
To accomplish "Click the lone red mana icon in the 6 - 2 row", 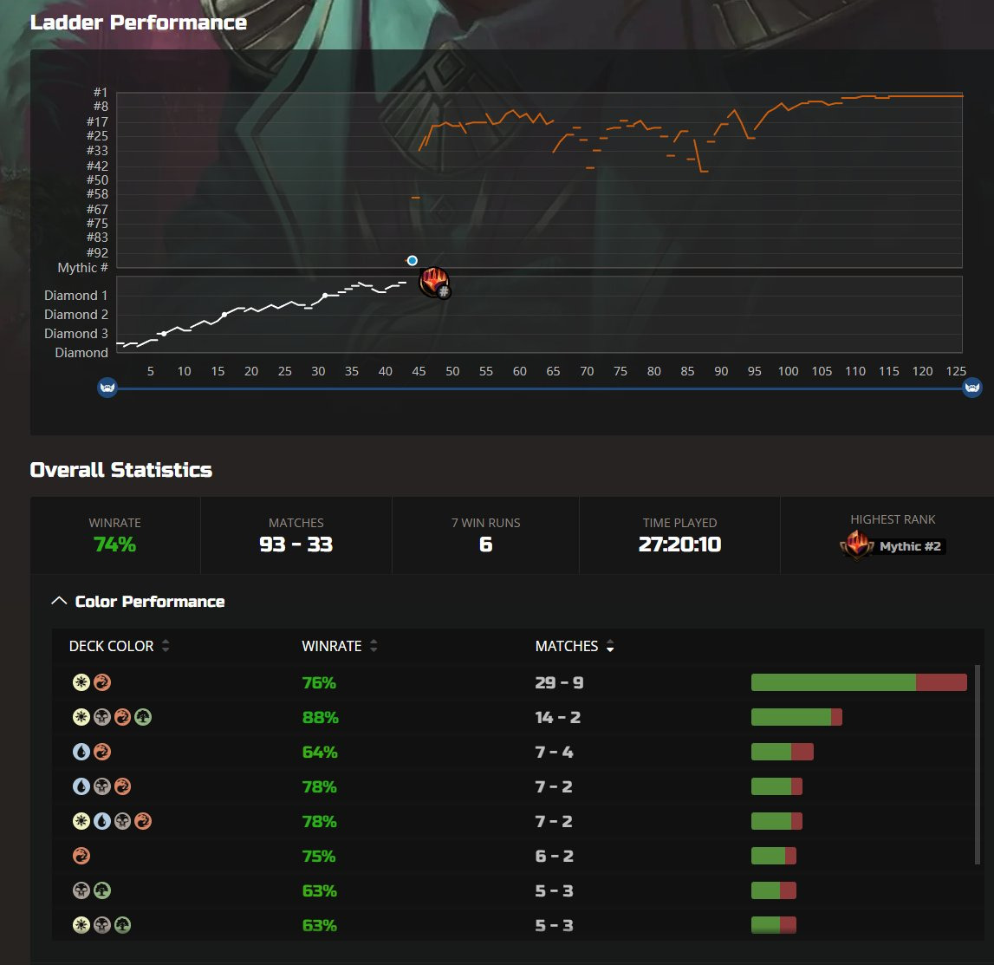I will [x=81, y=856].
